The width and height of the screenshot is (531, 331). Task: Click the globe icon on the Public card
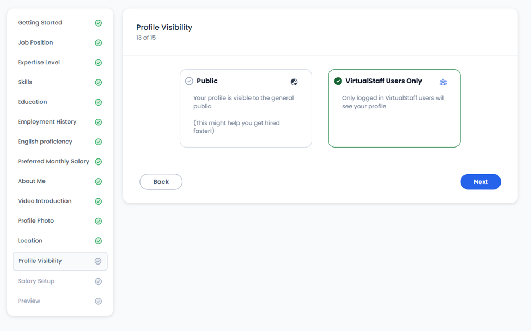(294, 82)
